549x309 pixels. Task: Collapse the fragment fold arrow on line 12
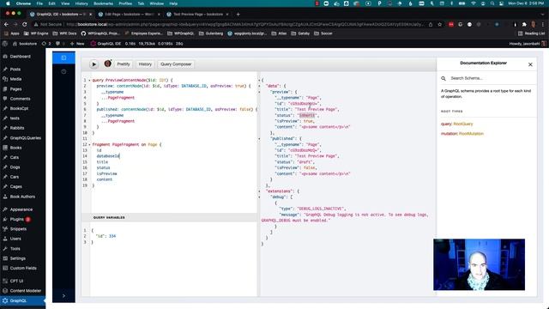[89, 145]
